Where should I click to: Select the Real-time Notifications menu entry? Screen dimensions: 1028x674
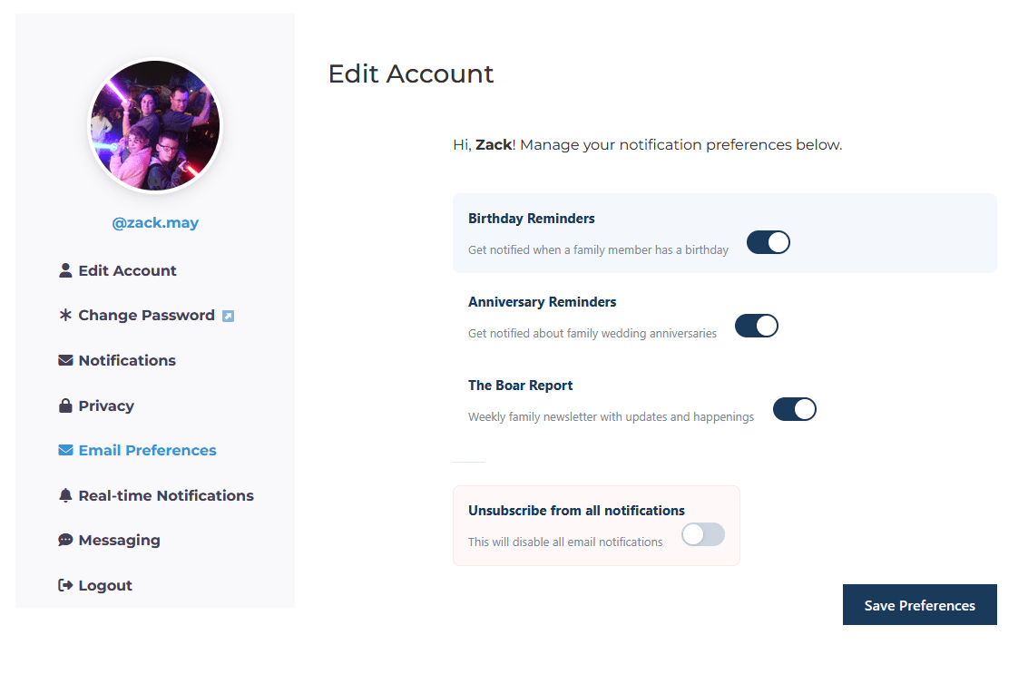(166, 495)
